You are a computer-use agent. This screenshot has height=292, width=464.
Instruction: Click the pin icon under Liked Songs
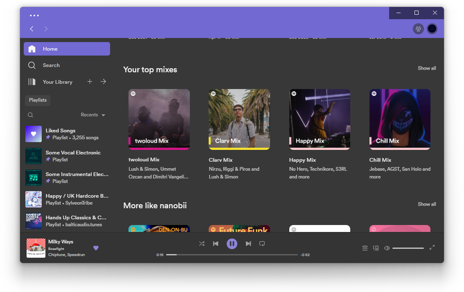(48, 137)
